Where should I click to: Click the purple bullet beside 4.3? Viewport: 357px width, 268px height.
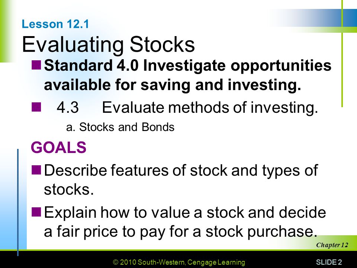36,107
